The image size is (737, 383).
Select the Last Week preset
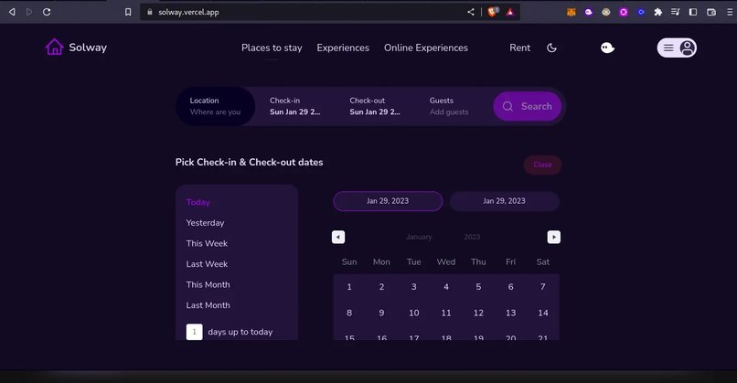(x=207, y=264)
